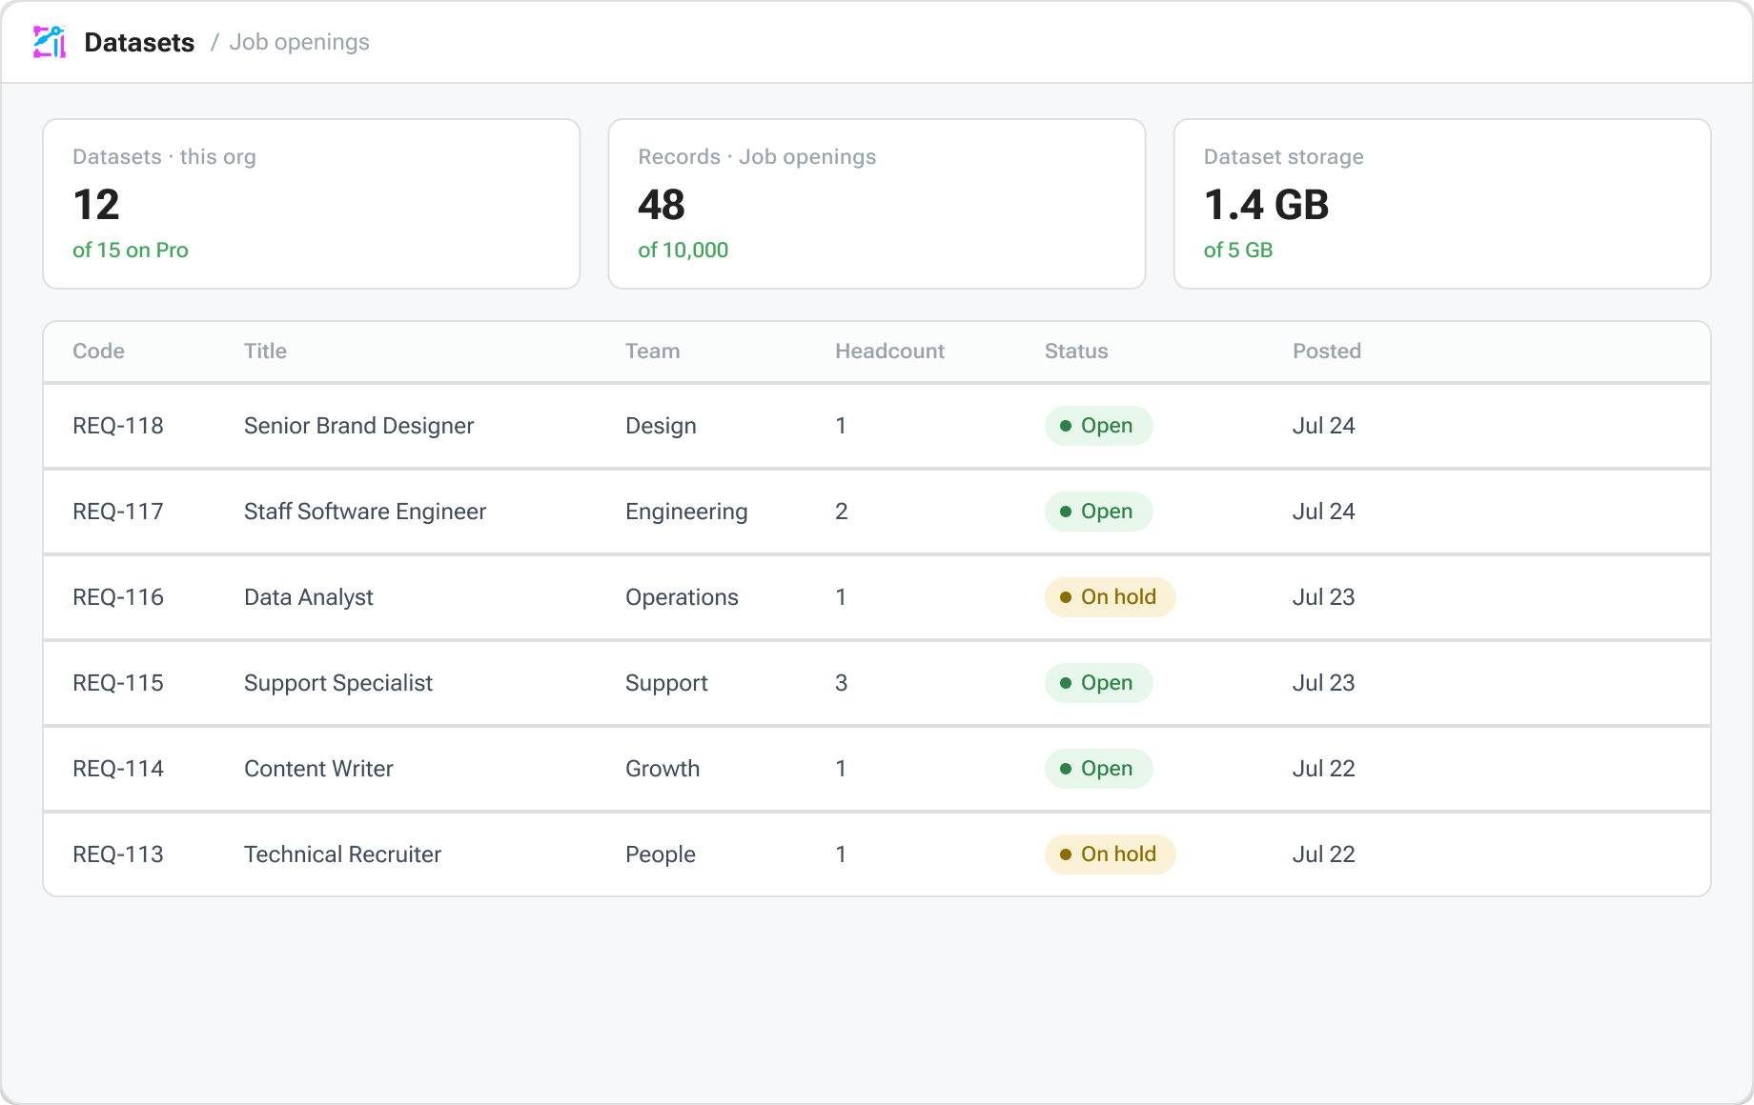Click the Support team cell
1754x1105 pixels.
click(x=666, y=683)
